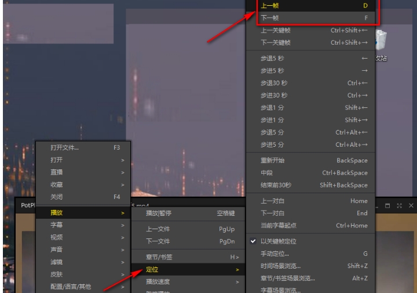Expand 直播 submenu
The height and width of the screenshot is (293, 417).
pos(83,172)
